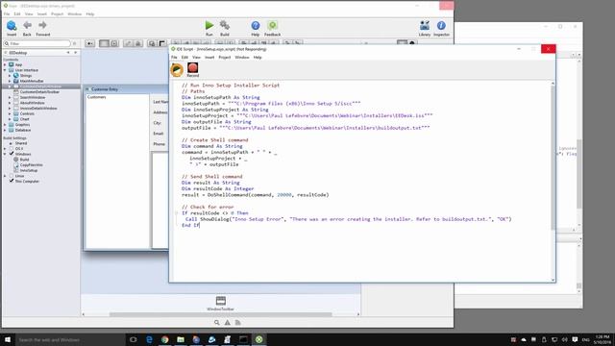Open the Windows Start menu

pos(8,339)
